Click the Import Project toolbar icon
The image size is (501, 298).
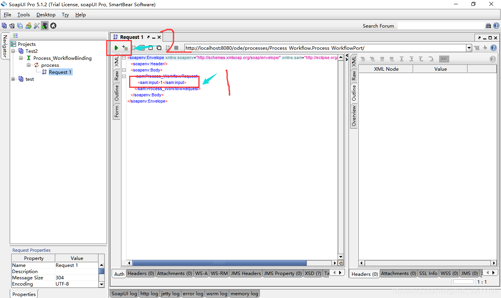(x=12, y=26)
